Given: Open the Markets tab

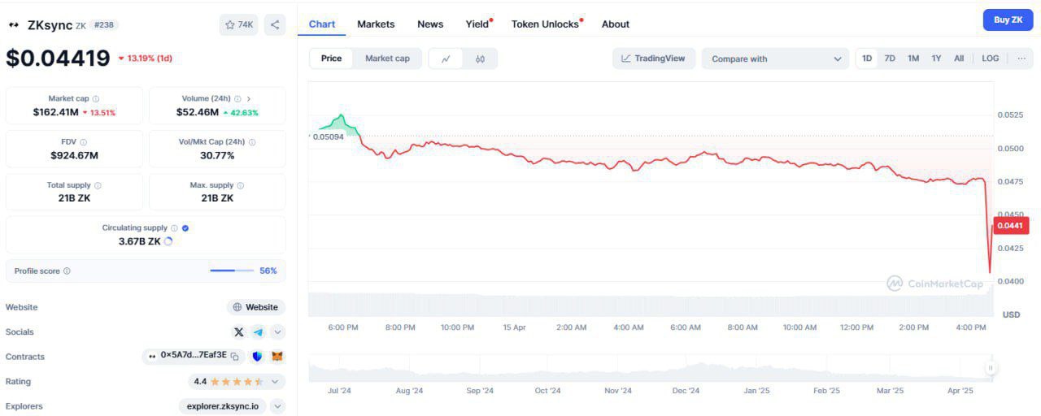Looking at the screenshot, I should [376, 24].
